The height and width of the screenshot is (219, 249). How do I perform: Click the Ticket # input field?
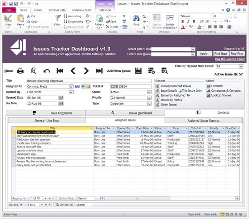(x=130, y=86)
